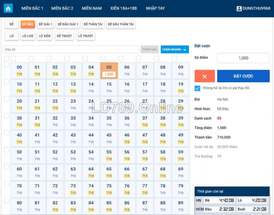Select the ĐỀ GIẢI 1 tab

click(x=45, y=24)
